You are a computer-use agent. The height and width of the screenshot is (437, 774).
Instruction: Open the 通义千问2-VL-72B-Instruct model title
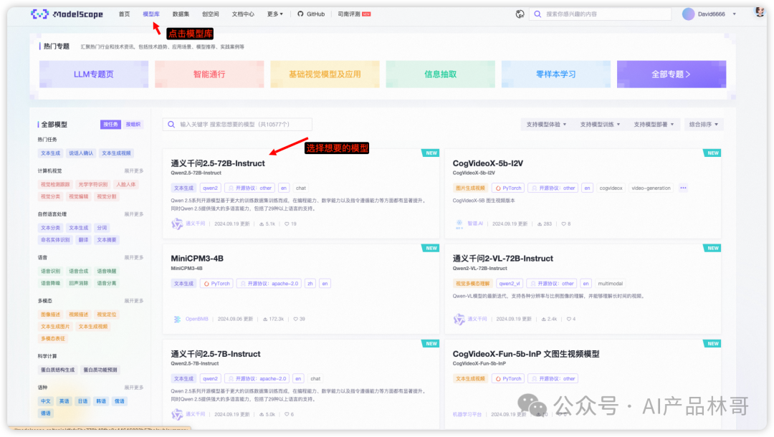pyautogui.click(x=502, y=259)
